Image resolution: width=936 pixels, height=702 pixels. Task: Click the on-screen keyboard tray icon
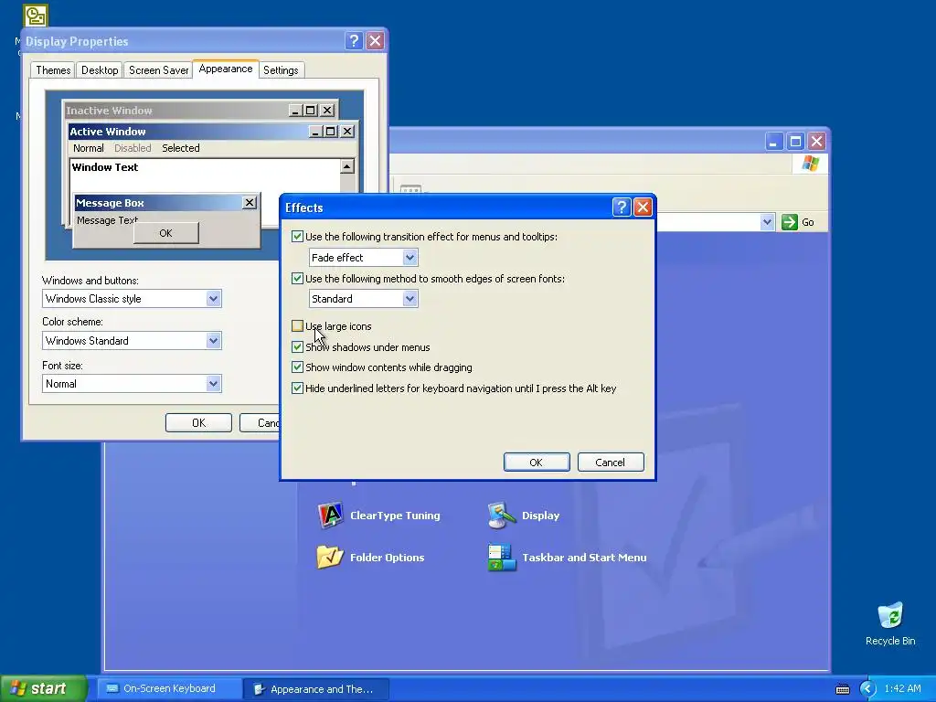pyautogui.click(x=842, y=689)
